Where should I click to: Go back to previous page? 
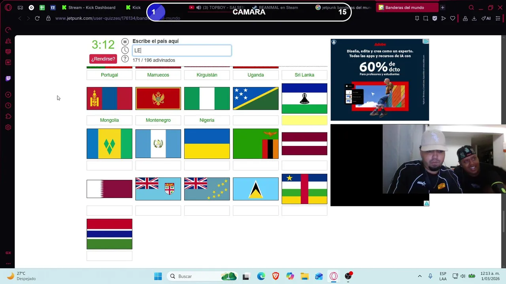click(x=20, y=18)
